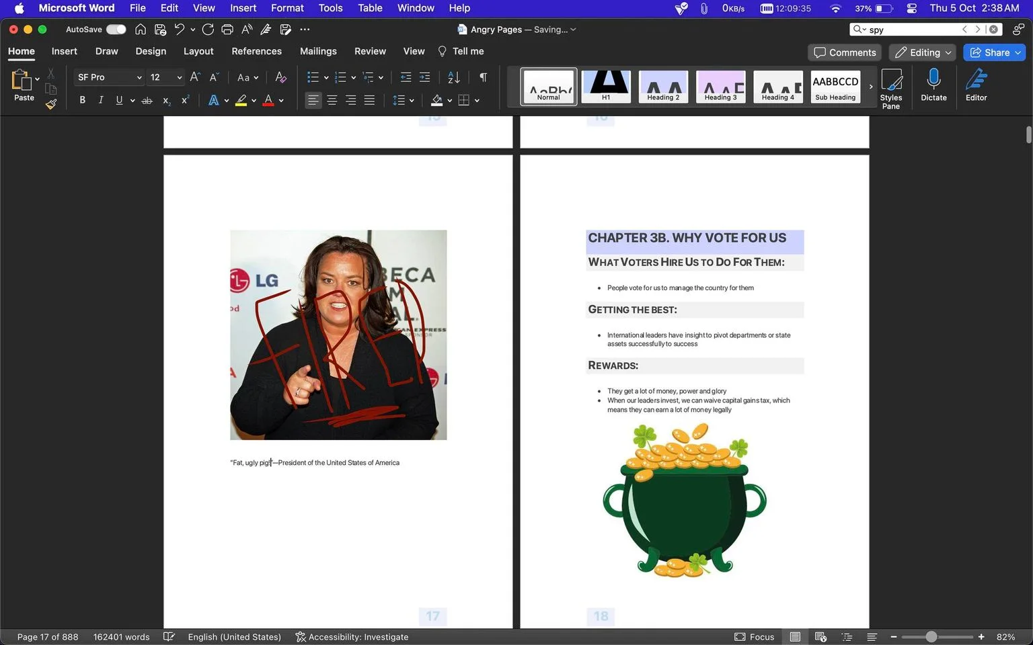Click the Comments button
The width and height of the screenshot is (1033, 645).
(845, 52)
